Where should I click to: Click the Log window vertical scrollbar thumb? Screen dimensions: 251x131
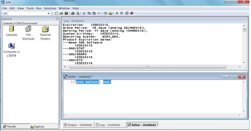(244, 30)
